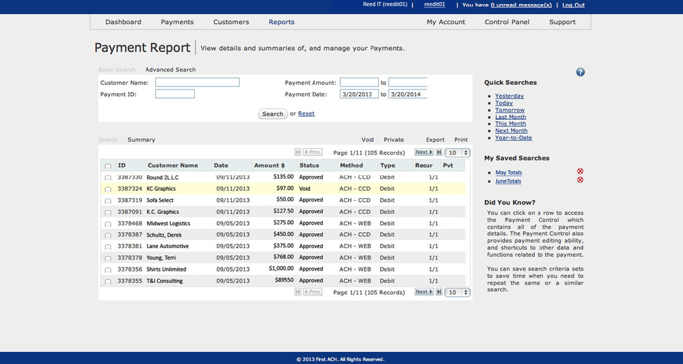Open the unread messages link
This screenshot has width=683, height=364.
point(521,5)
